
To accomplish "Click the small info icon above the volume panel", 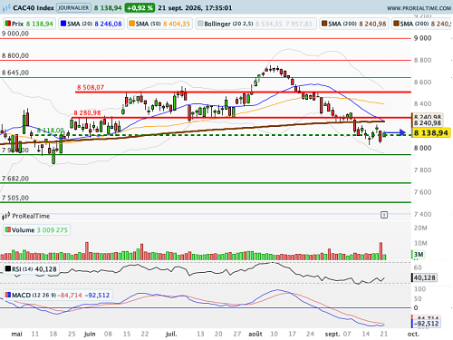I will point(384,215).
